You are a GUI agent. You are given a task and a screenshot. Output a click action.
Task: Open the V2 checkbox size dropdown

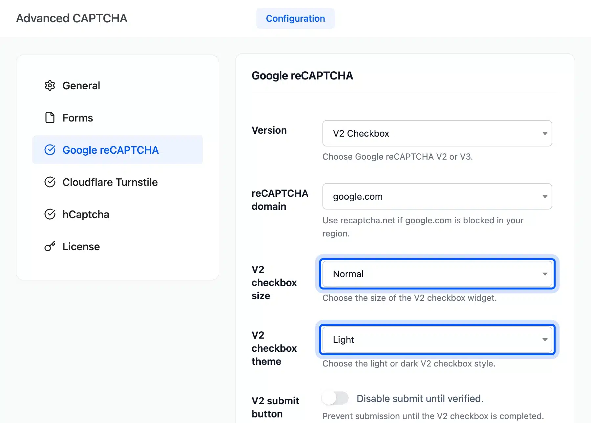[437, 274]
